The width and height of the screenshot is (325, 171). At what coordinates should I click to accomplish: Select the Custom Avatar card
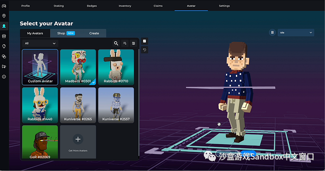click(x=40, y=67)
